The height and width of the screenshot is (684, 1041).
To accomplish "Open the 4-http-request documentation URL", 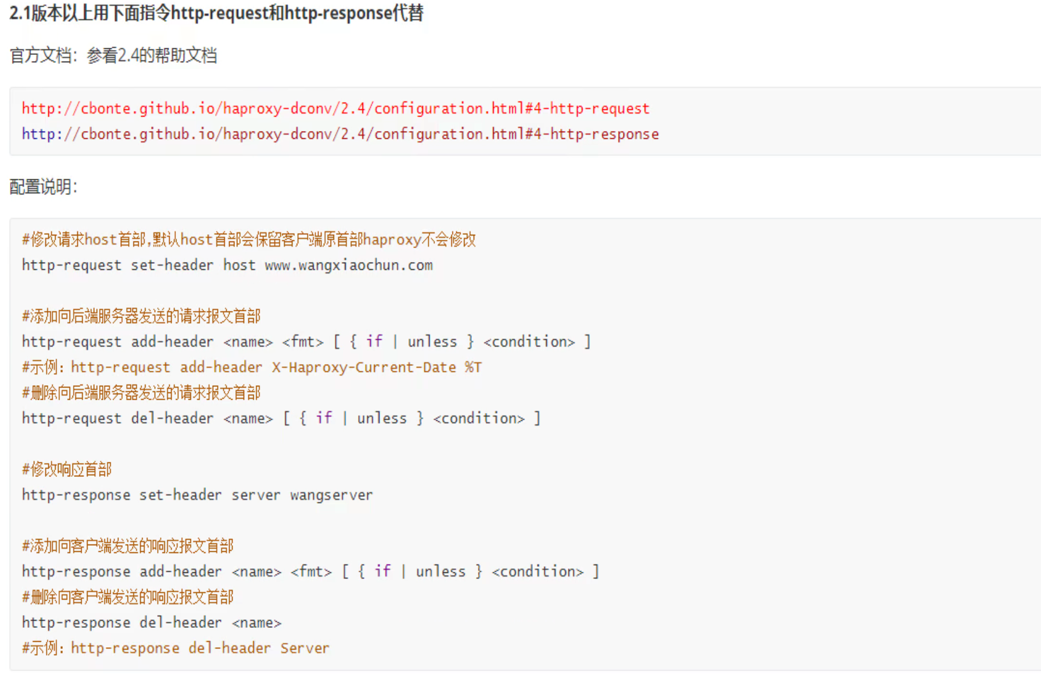I will pyautogui.click(x=335, y=109).
